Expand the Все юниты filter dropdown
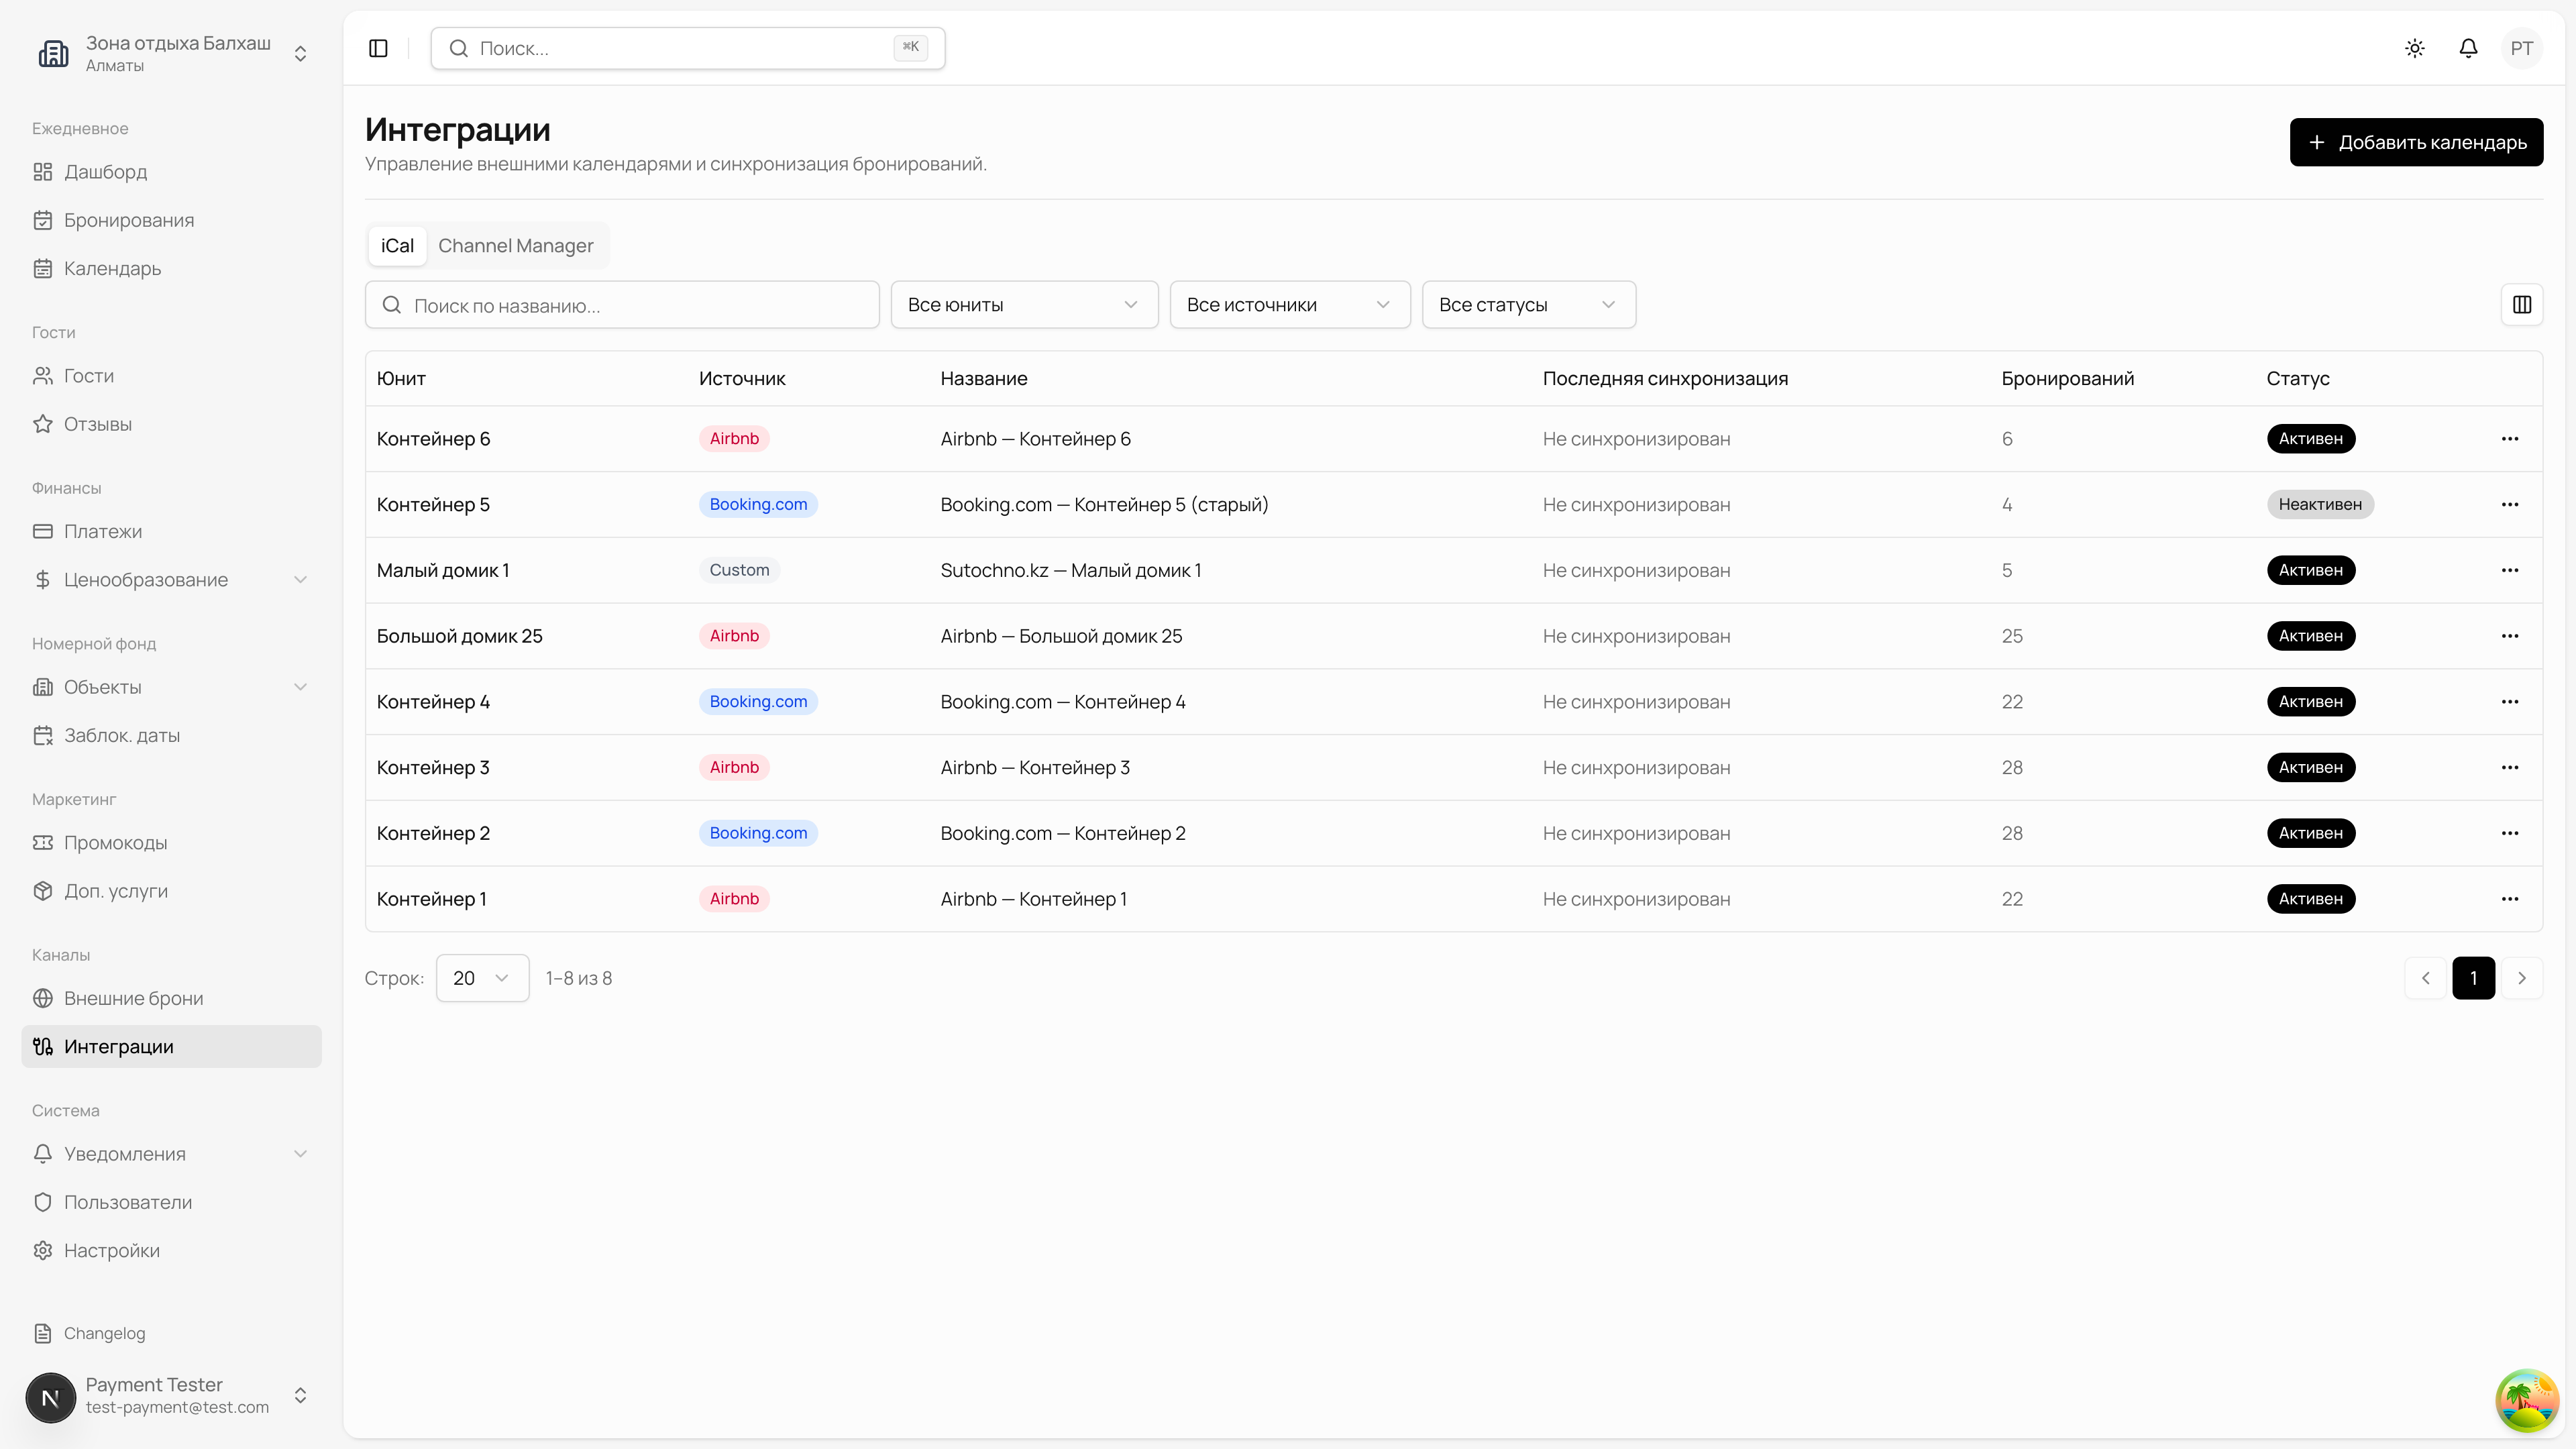 click(x=1023, y=305)
